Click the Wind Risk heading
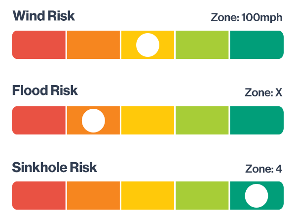The height and width of the screenshot is (221, 296). point(44,16)
